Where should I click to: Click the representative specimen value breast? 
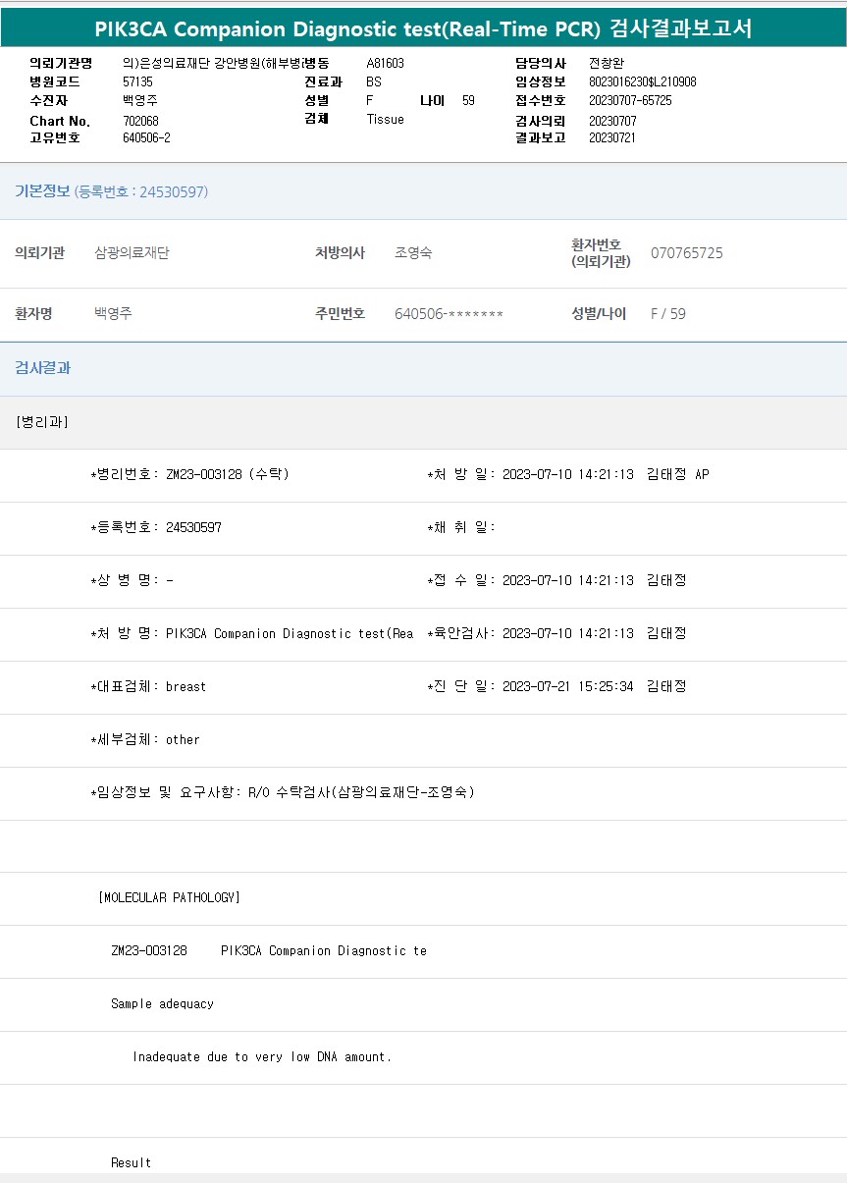pyautogui.click(x=185, y=686)
